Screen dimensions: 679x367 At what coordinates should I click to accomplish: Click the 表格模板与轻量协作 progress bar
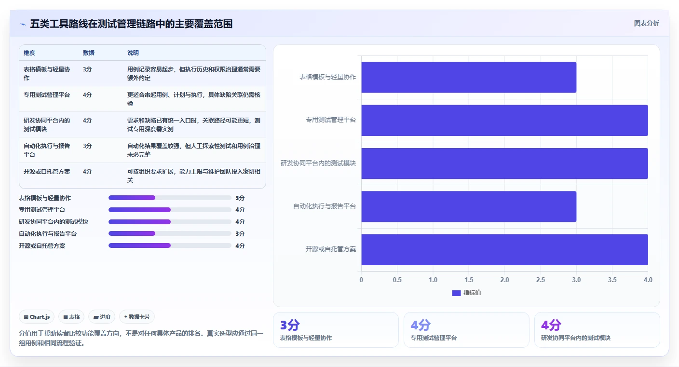click(170, 198)
